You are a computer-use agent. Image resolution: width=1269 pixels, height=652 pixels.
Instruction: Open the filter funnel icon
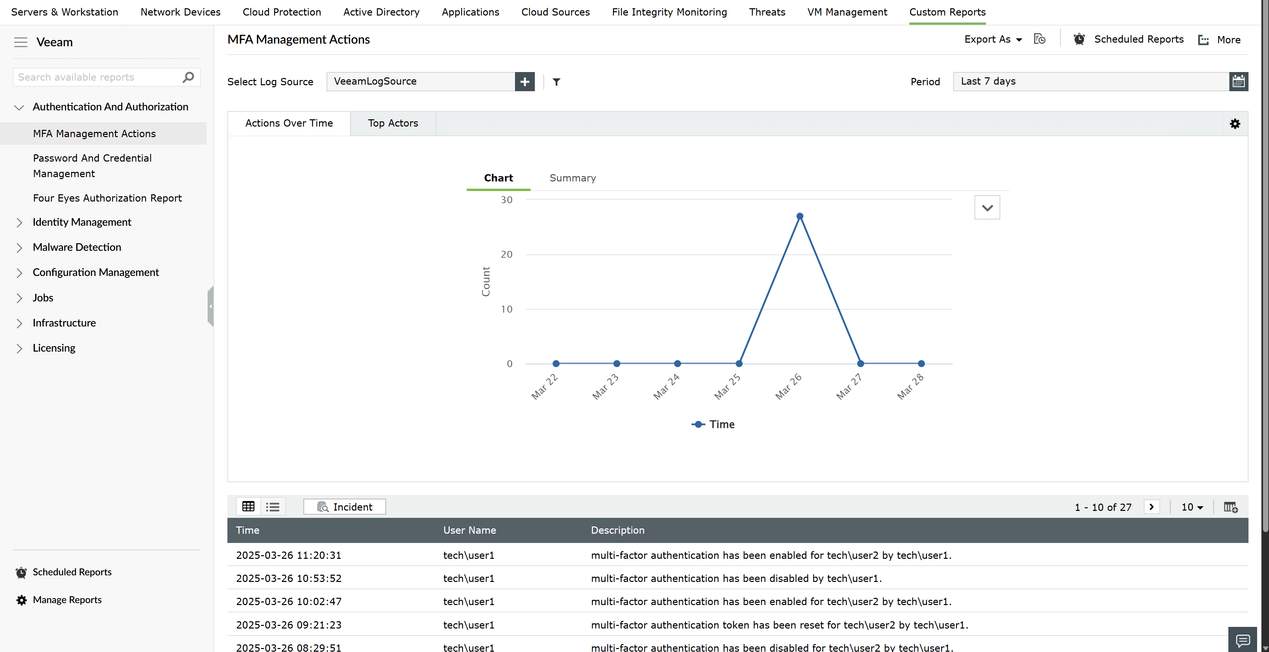point(556,82)
